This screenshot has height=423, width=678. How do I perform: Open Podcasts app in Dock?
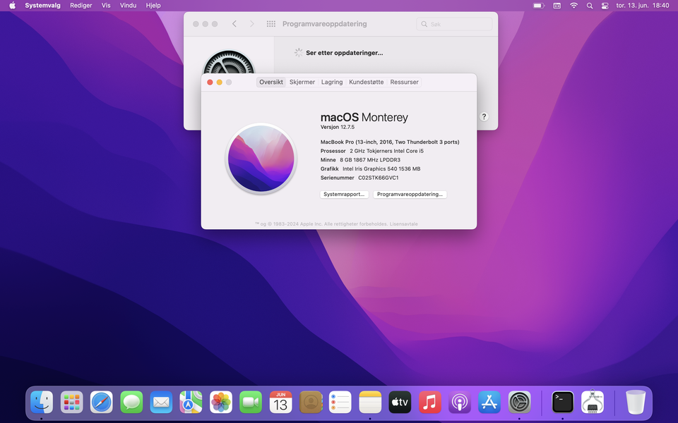tap(460, 403)
